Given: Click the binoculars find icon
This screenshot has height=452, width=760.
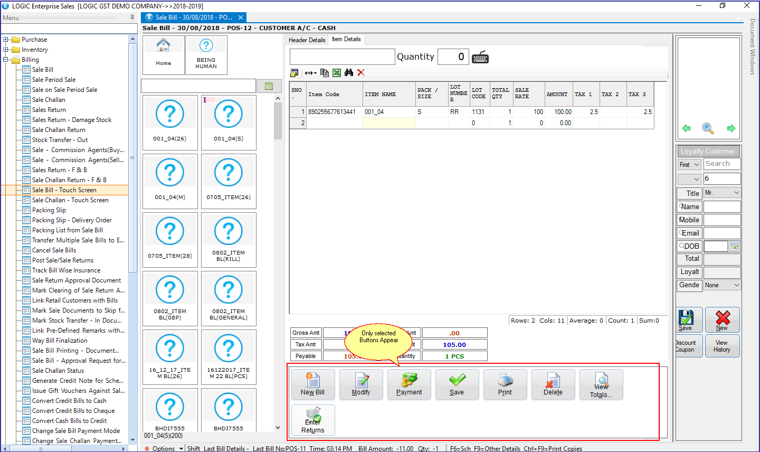Looking at the screenshot, I should point(349,73).
